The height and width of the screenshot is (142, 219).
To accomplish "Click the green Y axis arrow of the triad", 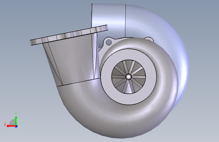I will 16,121.
